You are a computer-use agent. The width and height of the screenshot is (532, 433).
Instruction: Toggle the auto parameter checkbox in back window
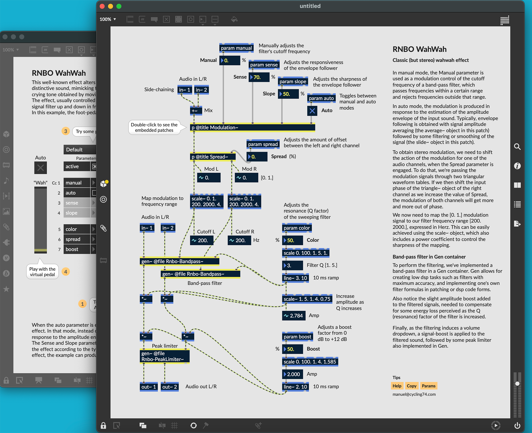pyautogui.click(x=94, y=193)
